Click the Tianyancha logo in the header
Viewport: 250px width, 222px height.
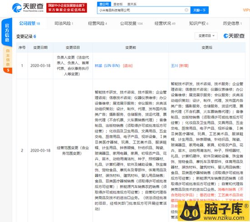coord(28,8)
